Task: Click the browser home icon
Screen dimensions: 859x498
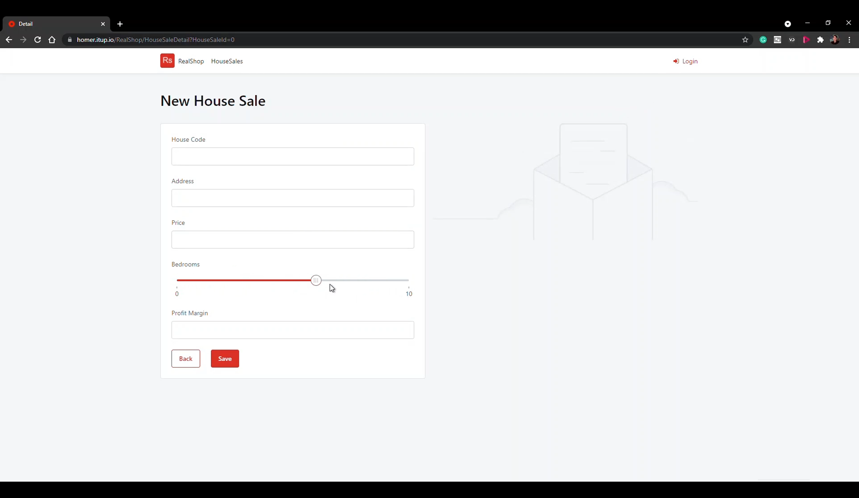Action: point(52,39)
